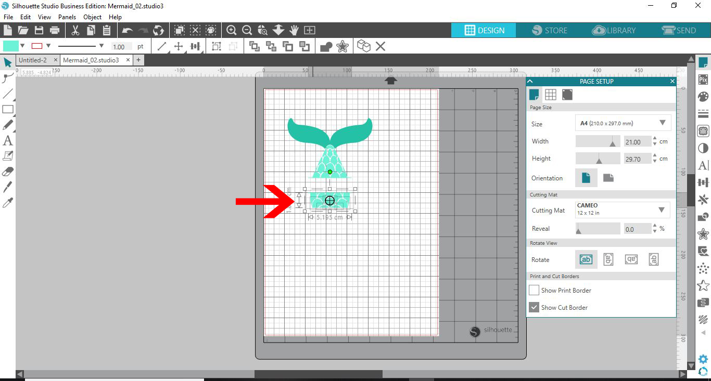Expand the line style dropdown arrow
711x381 pixels.
[x=101, y=46]
